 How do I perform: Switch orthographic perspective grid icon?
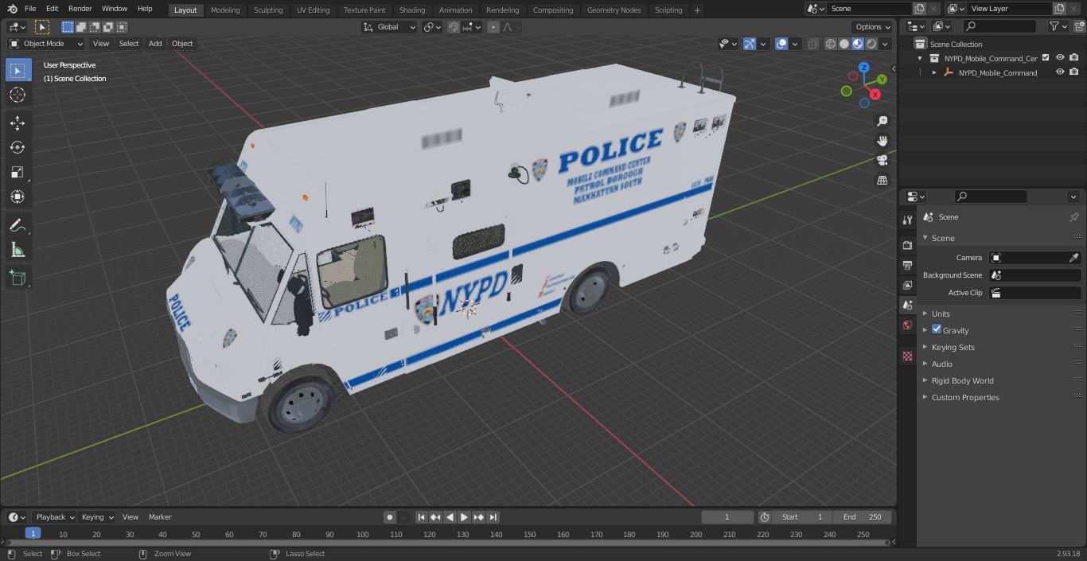[882, 181]
